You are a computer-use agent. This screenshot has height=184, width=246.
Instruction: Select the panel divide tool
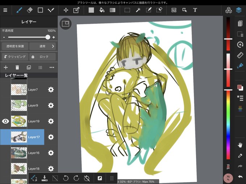pos(174,10)
